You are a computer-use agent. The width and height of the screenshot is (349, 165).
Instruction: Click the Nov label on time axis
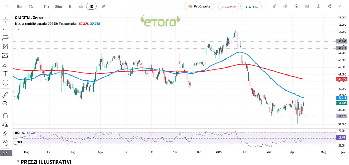[x=175, y=152]
